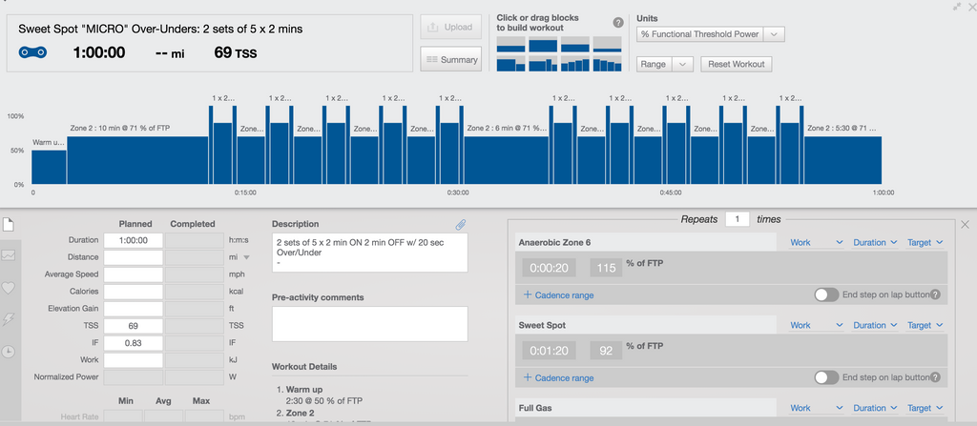The width and height of the screenshot is (977, 426).
Task: Click the Planned Work kJ field
Action: coord(134,360)
